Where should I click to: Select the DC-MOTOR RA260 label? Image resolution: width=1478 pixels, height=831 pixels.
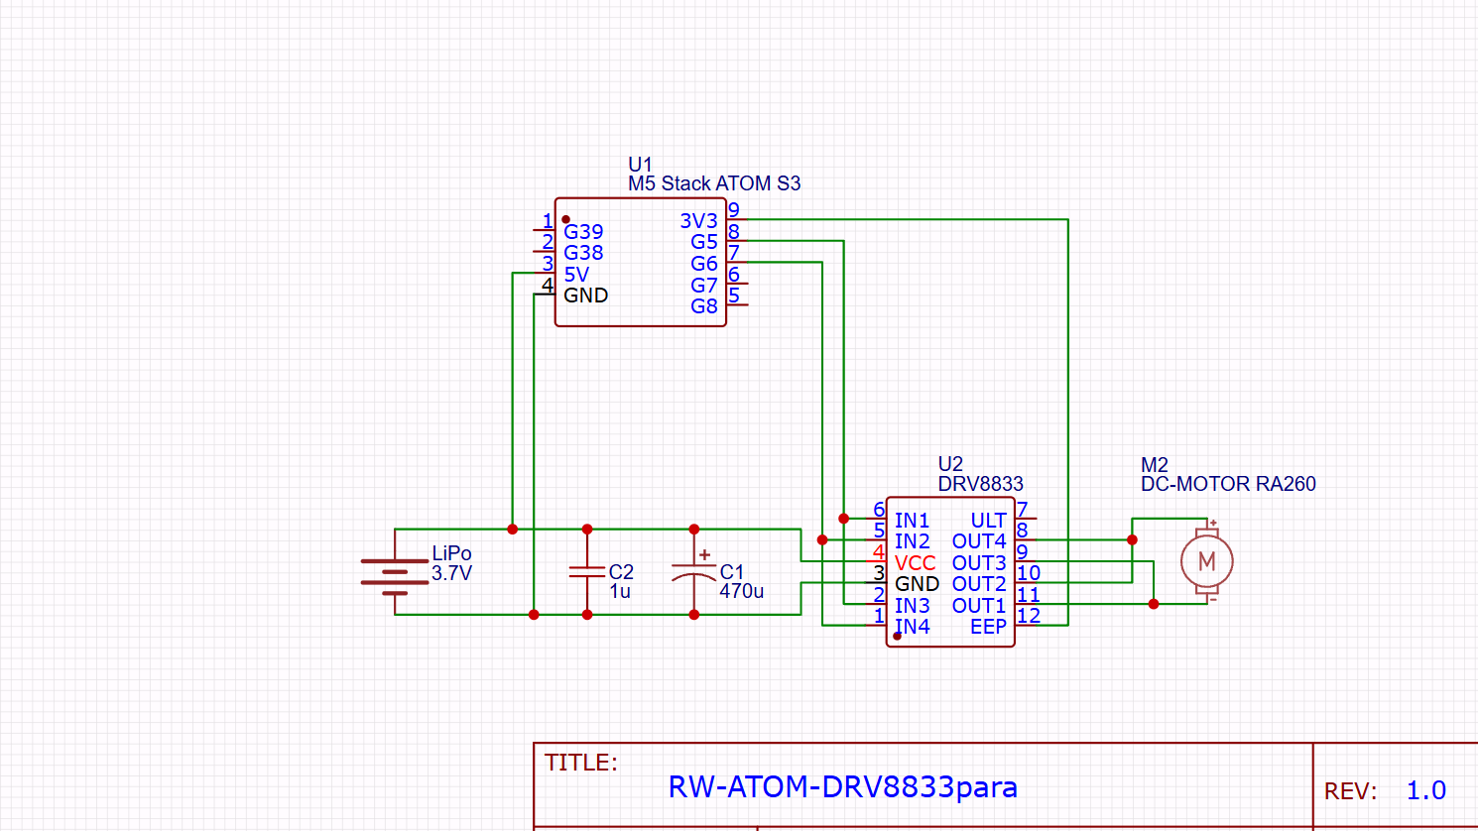click(1228, 484)
